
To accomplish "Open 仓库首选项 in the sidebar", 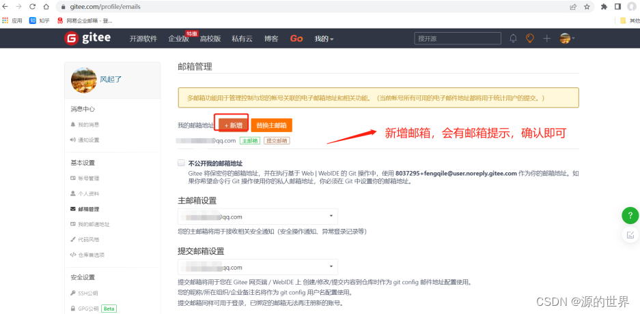I will (87, 255).
